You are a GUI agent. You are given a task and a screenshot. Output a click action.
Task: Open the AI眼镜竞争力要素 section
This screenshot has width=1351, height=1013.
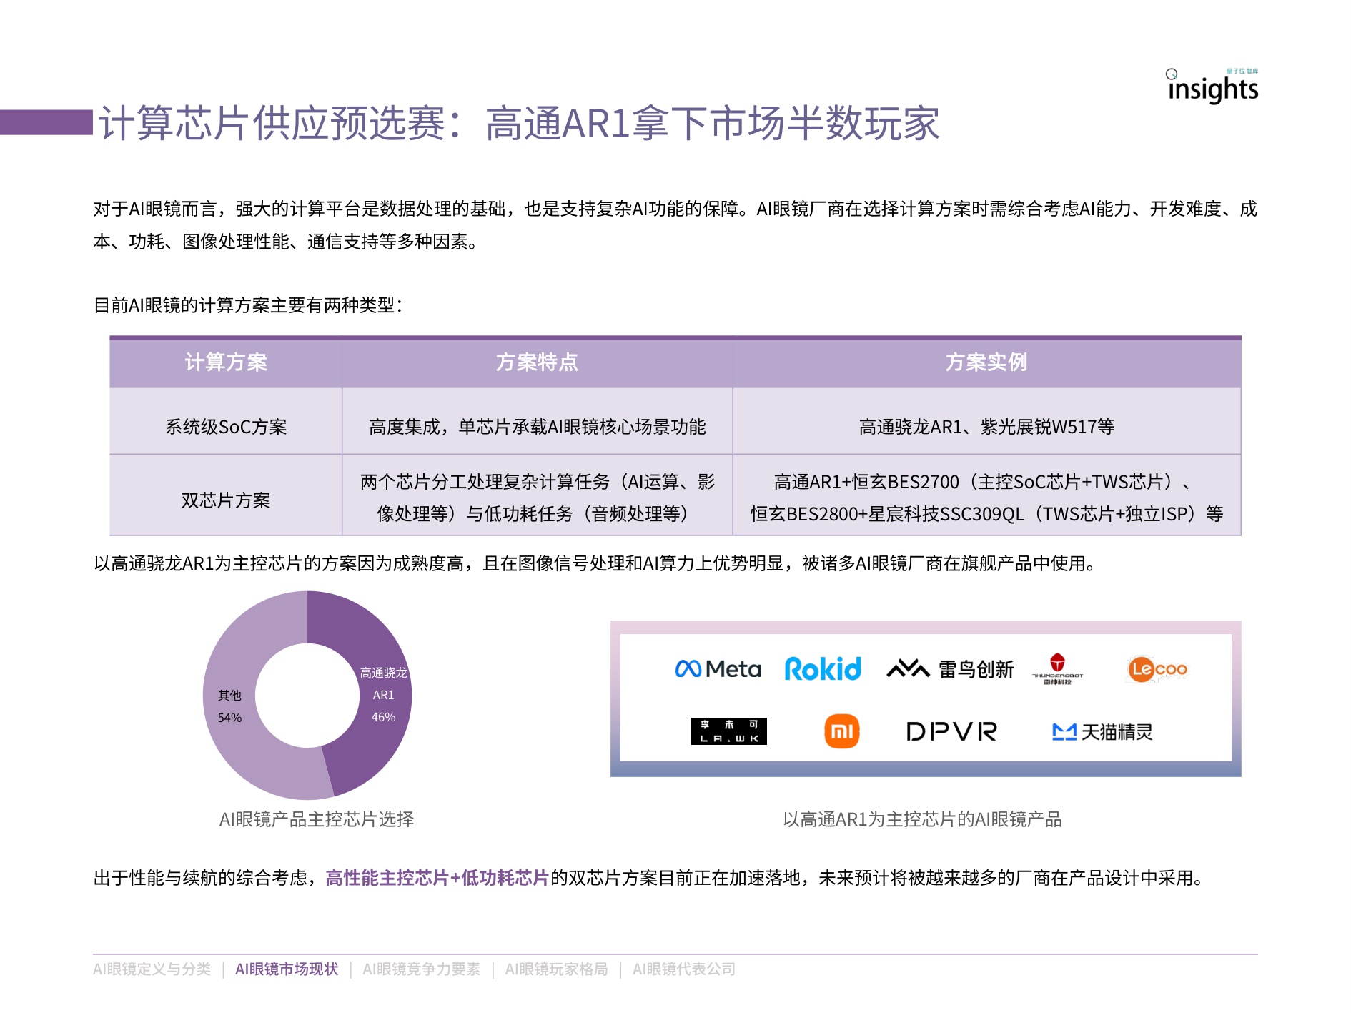(x=422, y=970)
